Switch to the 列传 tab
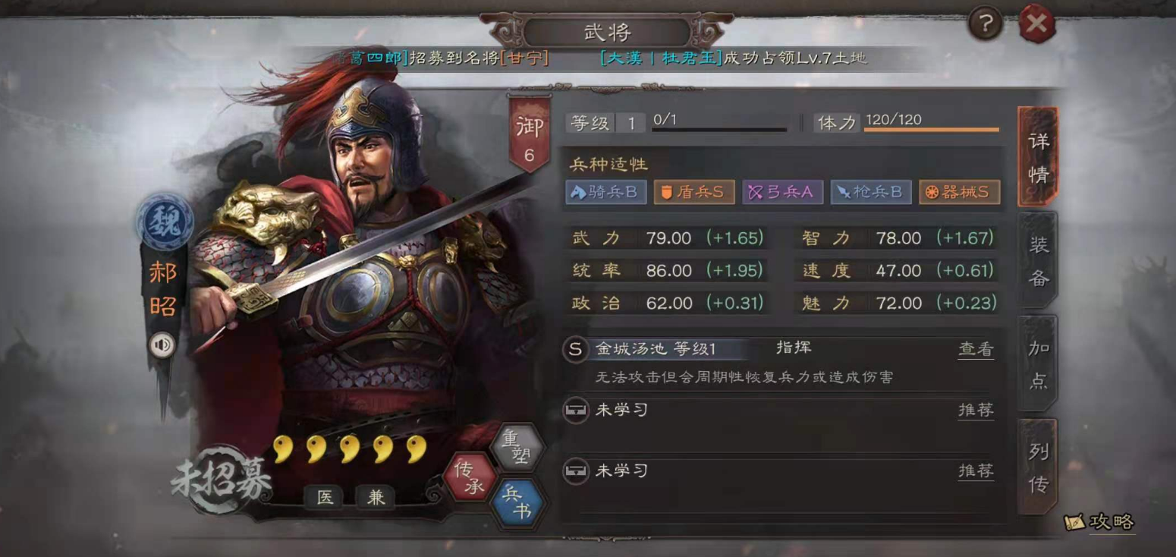 1038,467
